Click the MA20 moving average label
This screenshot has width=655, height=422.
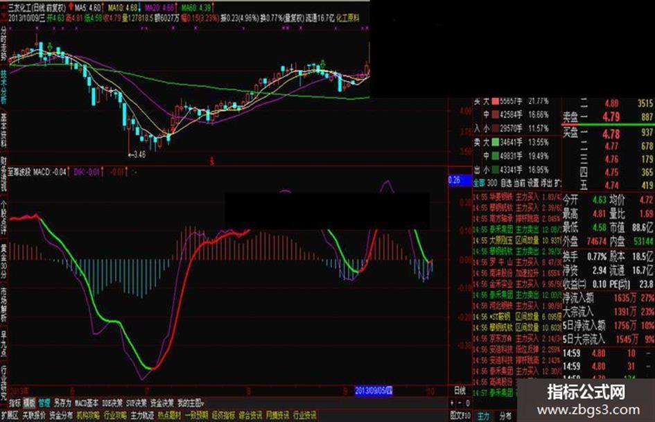point(159,8)
